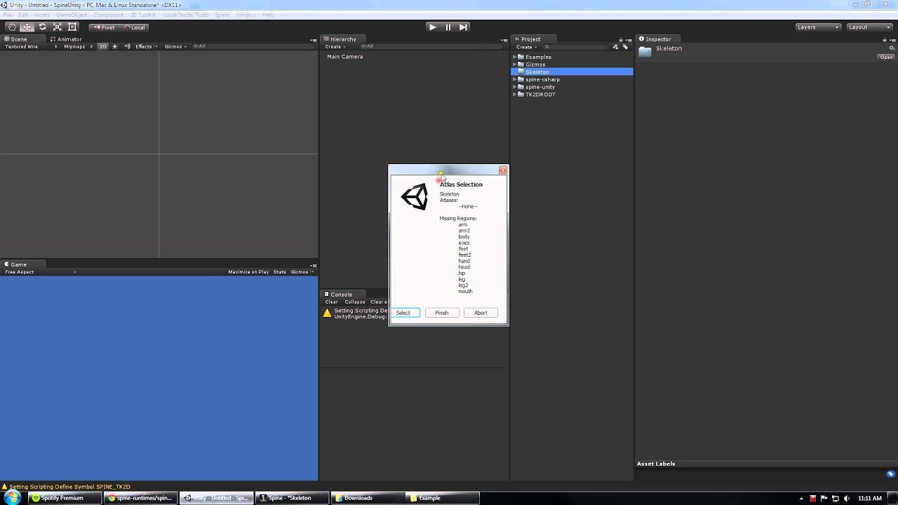Click the Open button in Inspector
Screen dimensions: 898x505
[x=887, y=58]
